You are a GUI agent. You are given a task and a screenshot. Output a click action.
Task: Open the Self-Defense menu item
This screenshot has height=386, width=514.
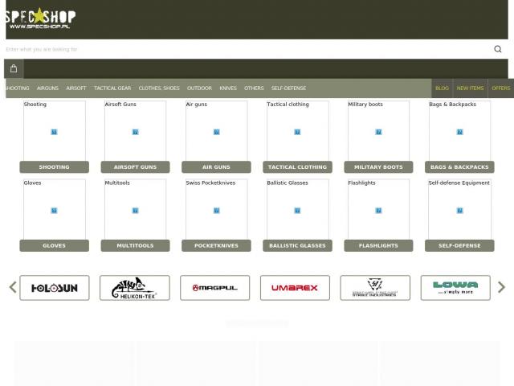point(288,88)
